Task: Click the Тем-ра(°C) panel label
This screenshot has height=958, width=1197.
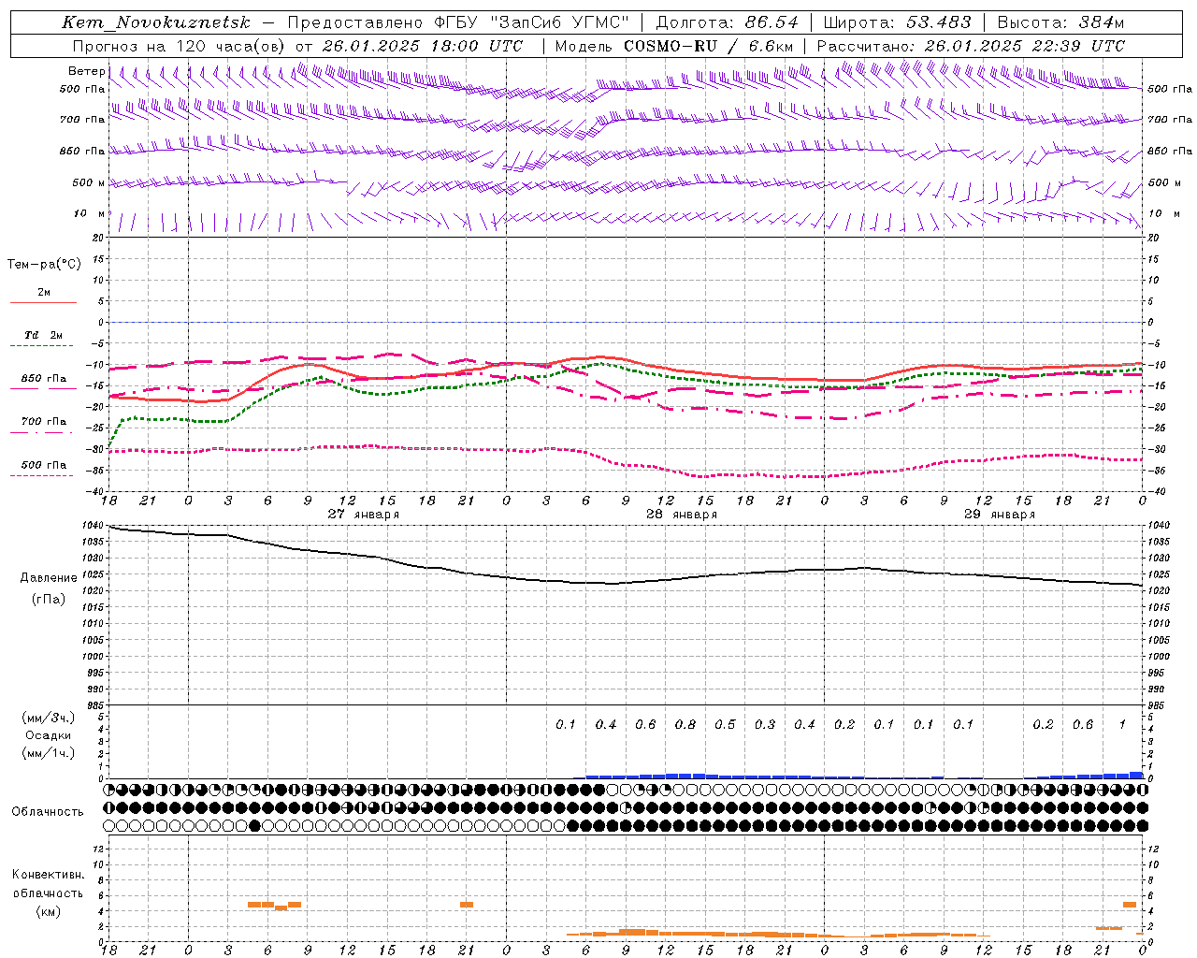Action: [x=44, y=265]
